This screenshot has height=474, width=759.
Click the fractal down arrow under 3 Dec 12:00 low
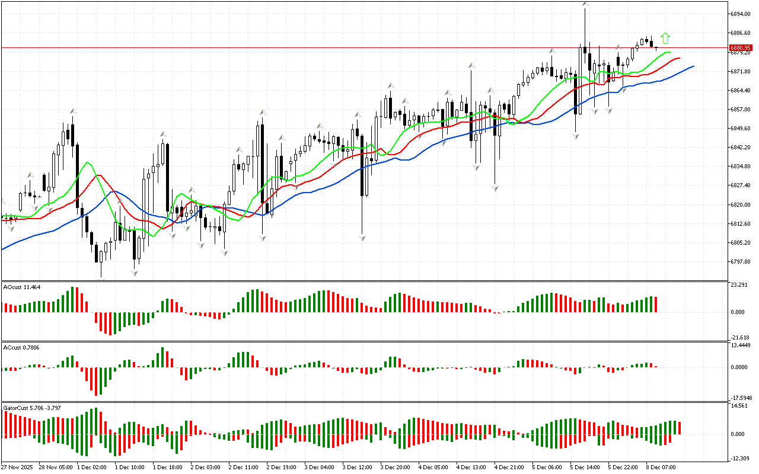pos(362,238)
